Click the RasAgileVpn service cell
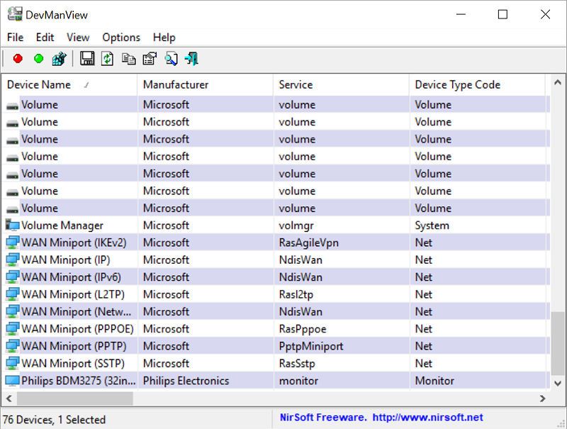Screen dimensions: 567x429 [x=308, y=243]
